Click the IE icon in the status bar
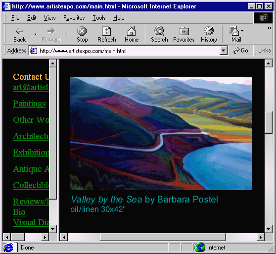 tap(8, 248)
